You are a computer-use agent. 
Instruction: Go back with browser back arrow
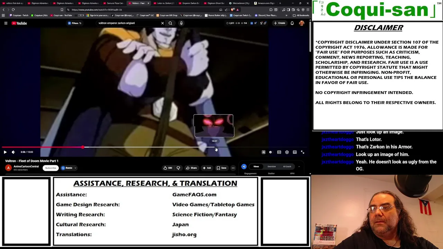3,10
